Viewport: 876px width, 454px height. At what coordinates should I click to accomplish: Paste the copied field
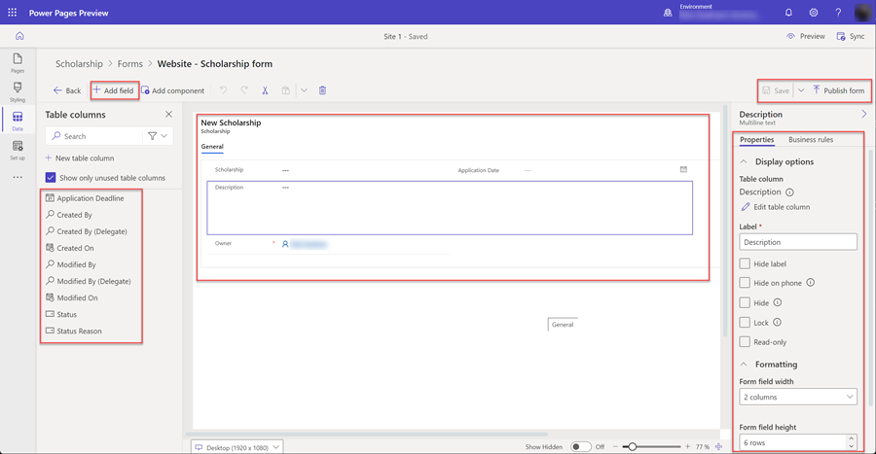pos(285,90)
